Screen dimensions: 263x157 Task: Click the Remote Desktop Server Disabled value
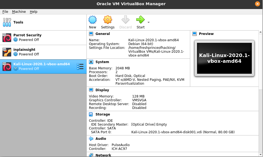(x=139, y=104)
